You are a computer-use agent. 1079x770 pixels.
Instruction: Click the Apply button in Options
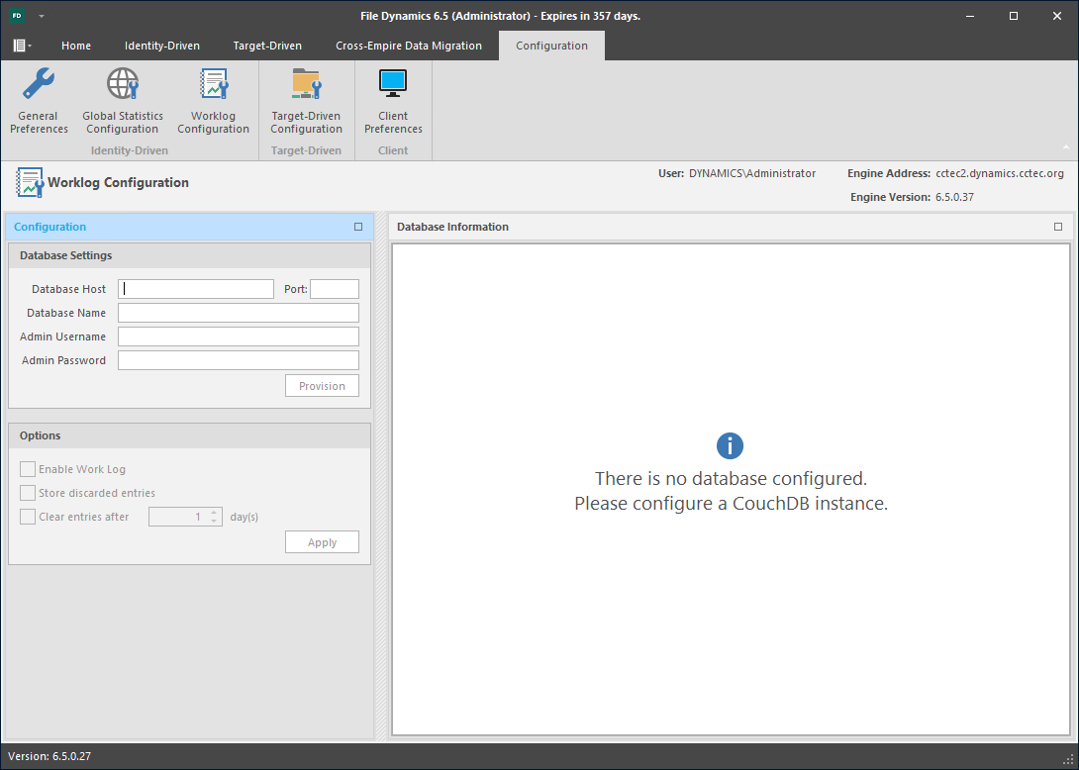322,542
